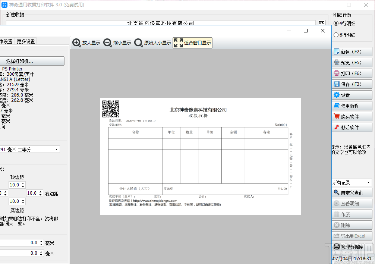The image size is (375, 264).
Task: Click the right margin value 10.0 field
Action: pyautogui.click(x=32, y=193)
